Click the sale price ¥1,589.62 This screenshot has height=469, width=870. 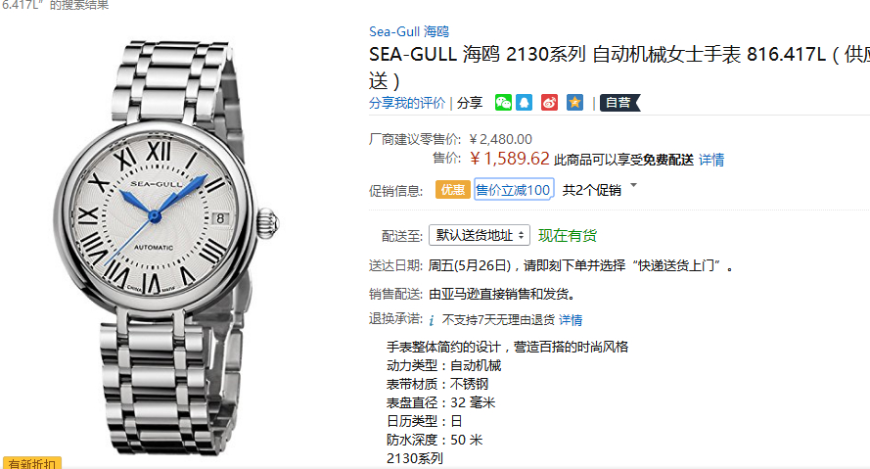click(509, 159)
